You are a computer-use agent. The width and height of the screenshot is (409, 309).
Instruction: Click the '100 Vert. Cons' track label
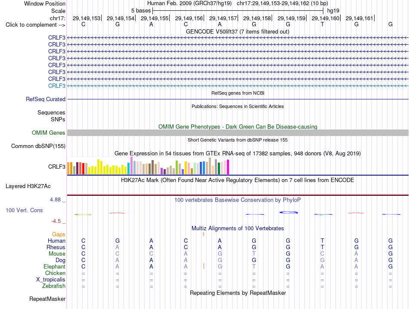pyautogui.click(x=24, y=210)
